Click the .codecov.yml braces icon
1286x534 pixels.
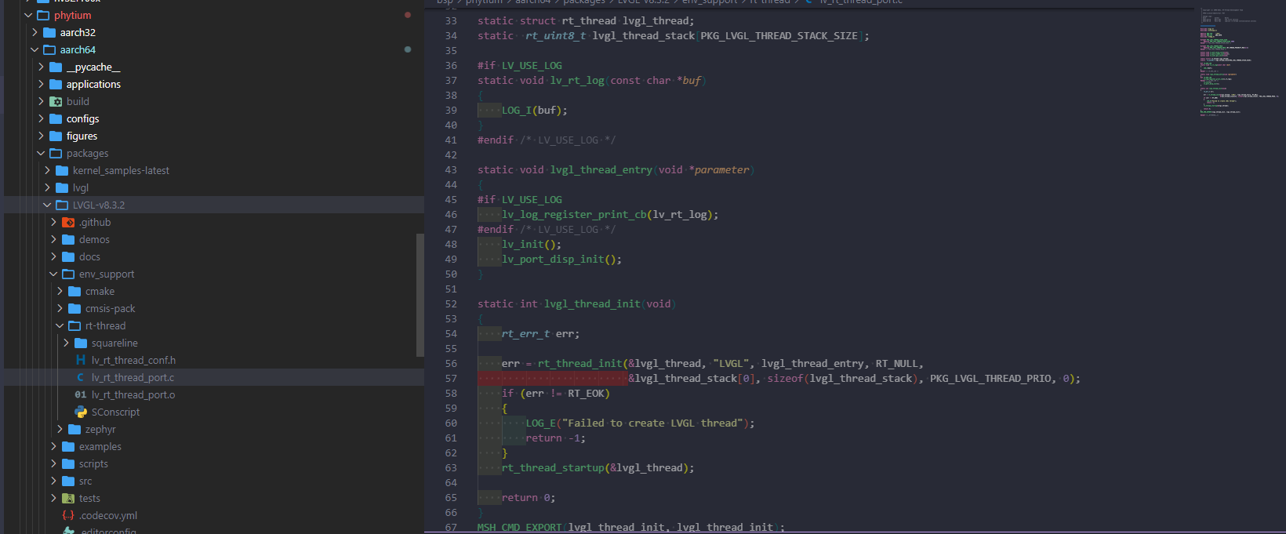[68, 516]
